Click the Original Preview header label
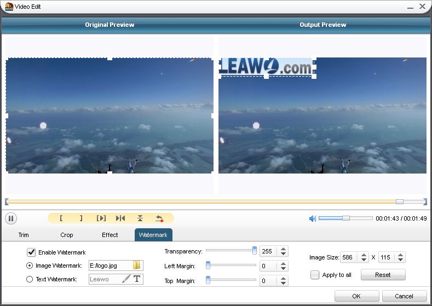 coord(110,25)
